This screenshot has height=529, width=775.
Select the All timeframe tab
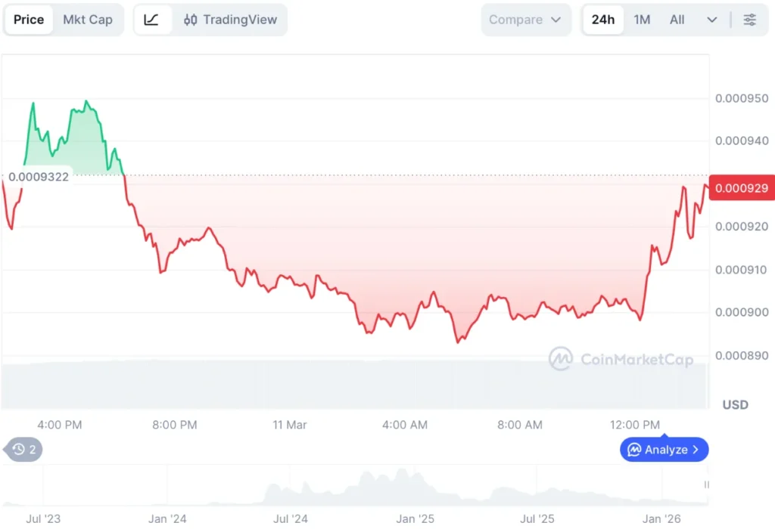click(x=677, y=20)
